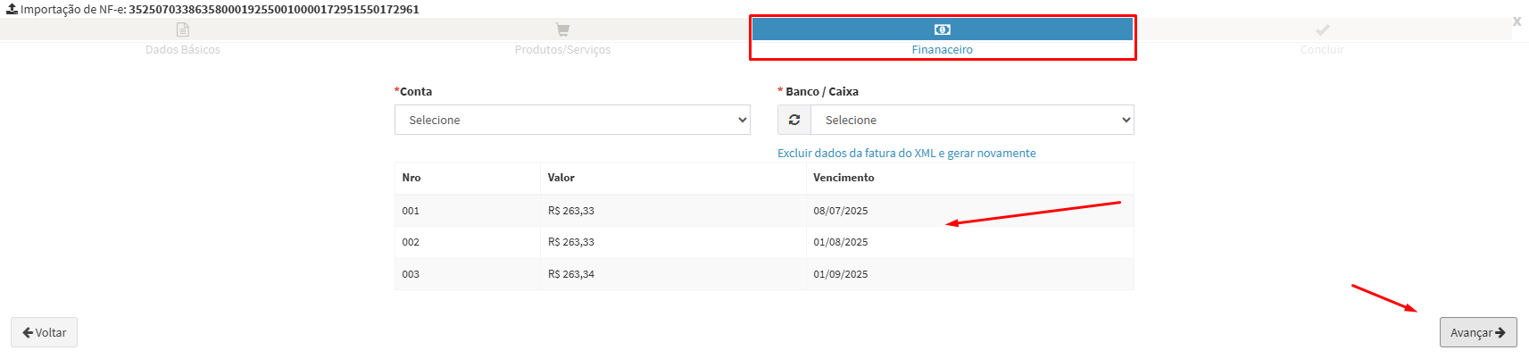Image resolution: width=1529 pixels, height=359 pixels.
Task: Click the Vencimento column header
Action: [843, 178]
